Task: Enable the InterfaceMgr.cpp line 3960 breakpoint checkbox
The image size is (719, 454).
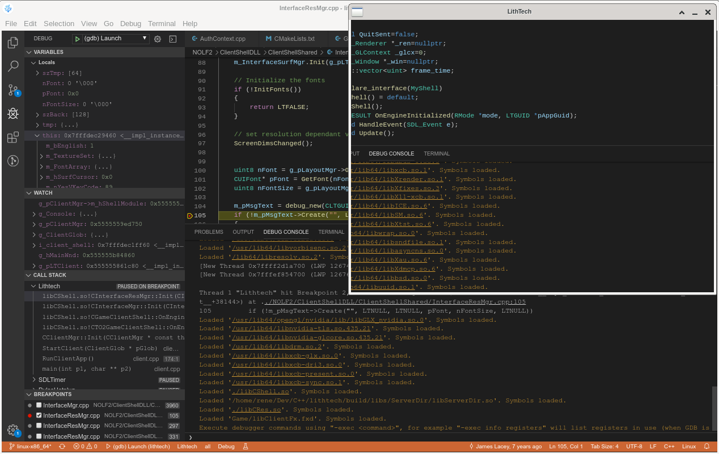Action: (39, 405)
